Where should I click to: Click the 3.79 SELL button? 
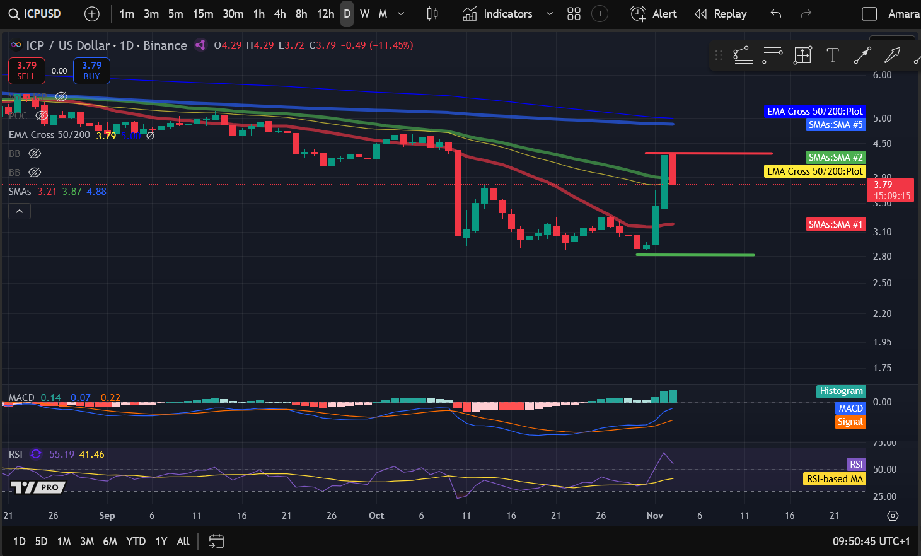[26, 71]
